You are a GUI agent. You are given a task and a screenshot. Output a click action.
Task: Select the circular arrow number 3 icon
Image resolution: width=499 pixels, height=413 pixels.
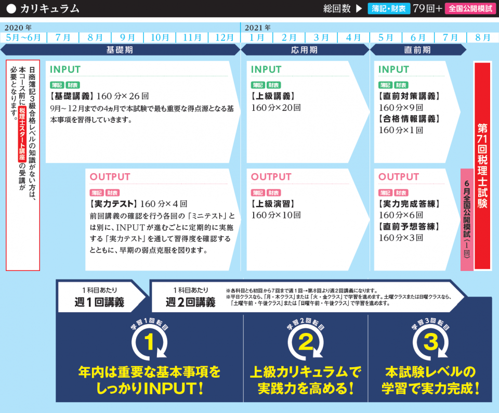pos(431,342)
